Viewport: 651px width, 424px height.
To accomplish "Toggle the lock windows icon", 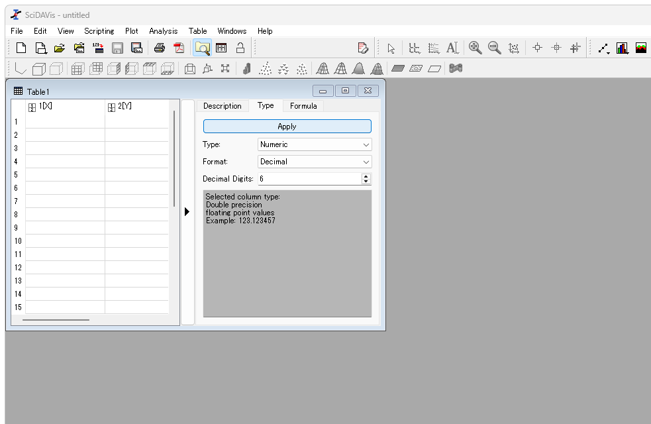I will [240, 48].
